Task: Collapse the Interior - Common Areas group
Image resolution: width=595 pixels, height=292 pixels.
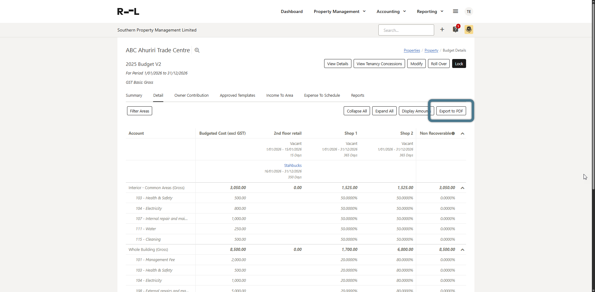Action: (x=462, y=188)
